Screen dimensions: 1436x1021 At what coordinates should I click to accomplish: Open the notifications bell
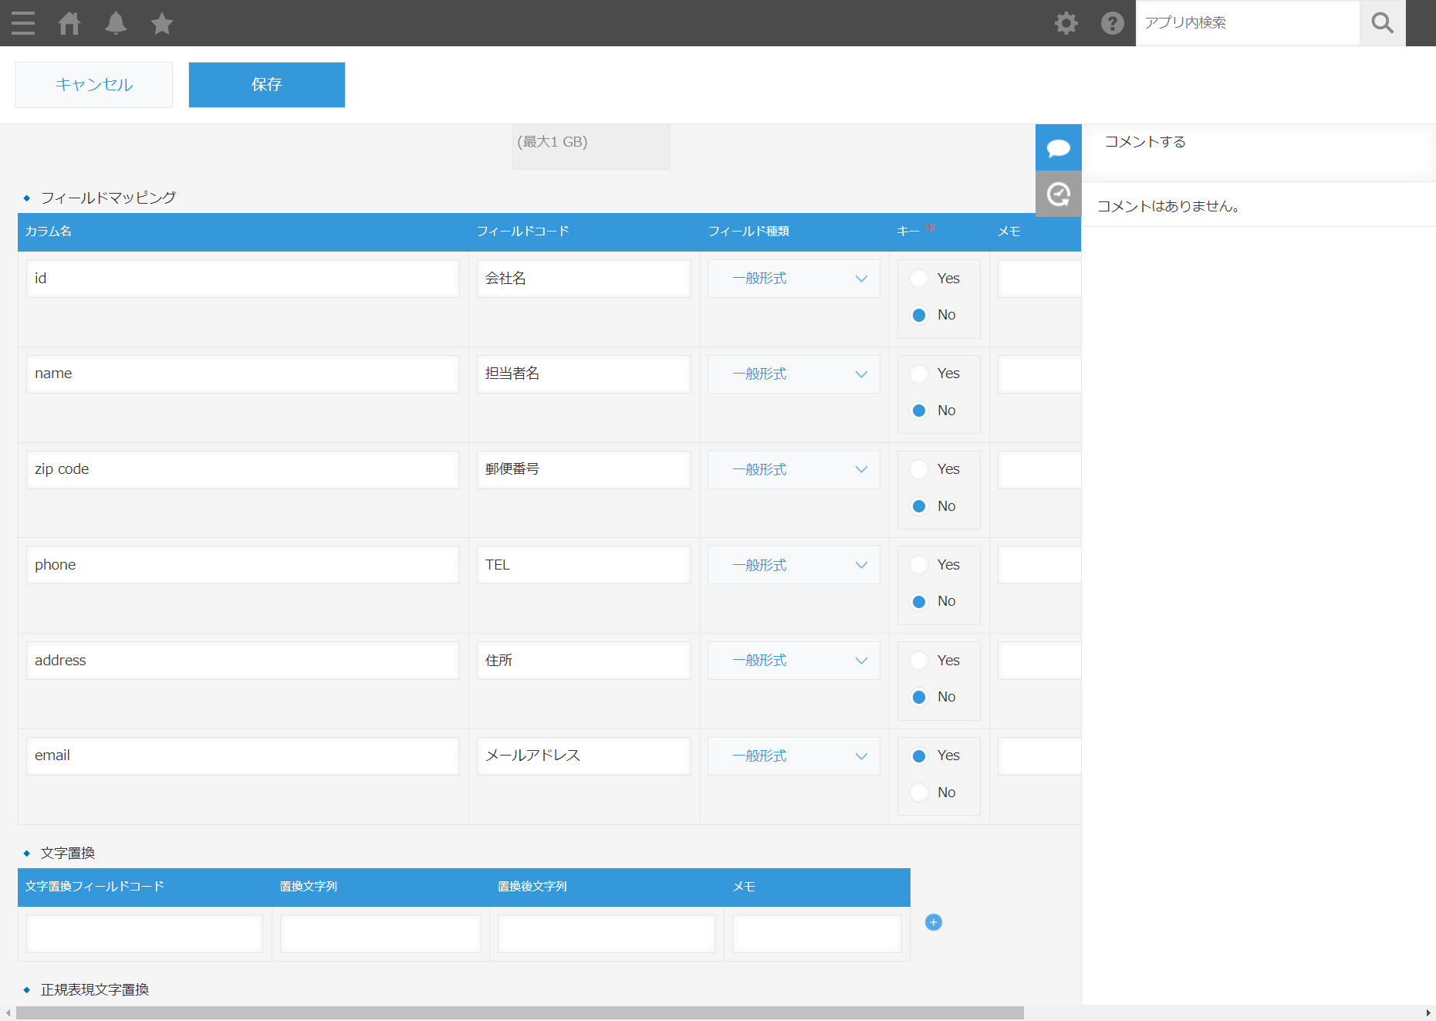point(116,23)
